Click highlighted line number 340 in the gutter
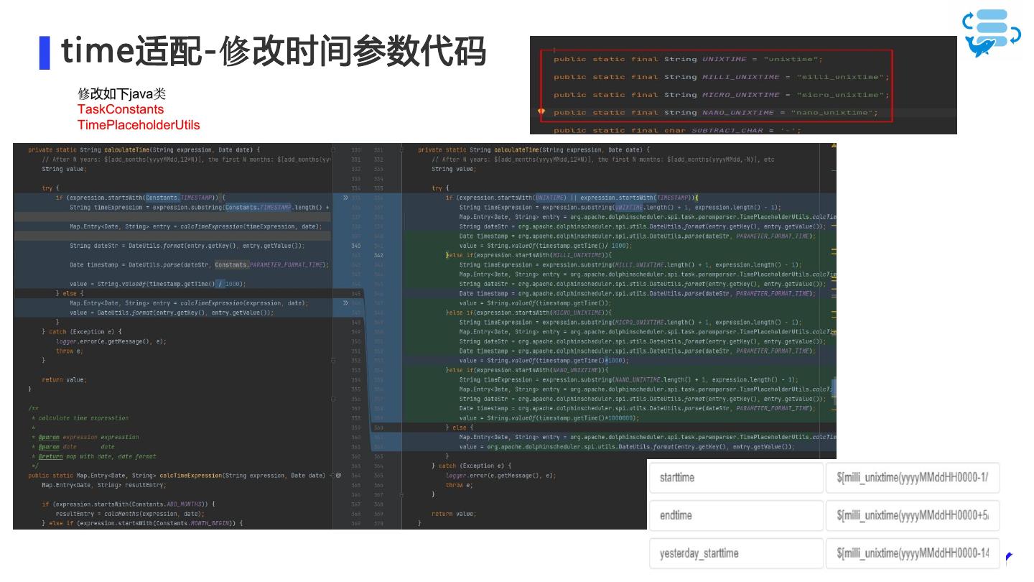The width and height of the screenshot is (1034, 582). coord(356,246)
